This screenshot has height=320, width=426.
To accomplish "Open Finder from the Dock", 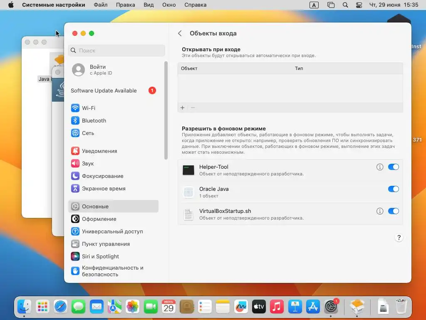I will point(24,307).
